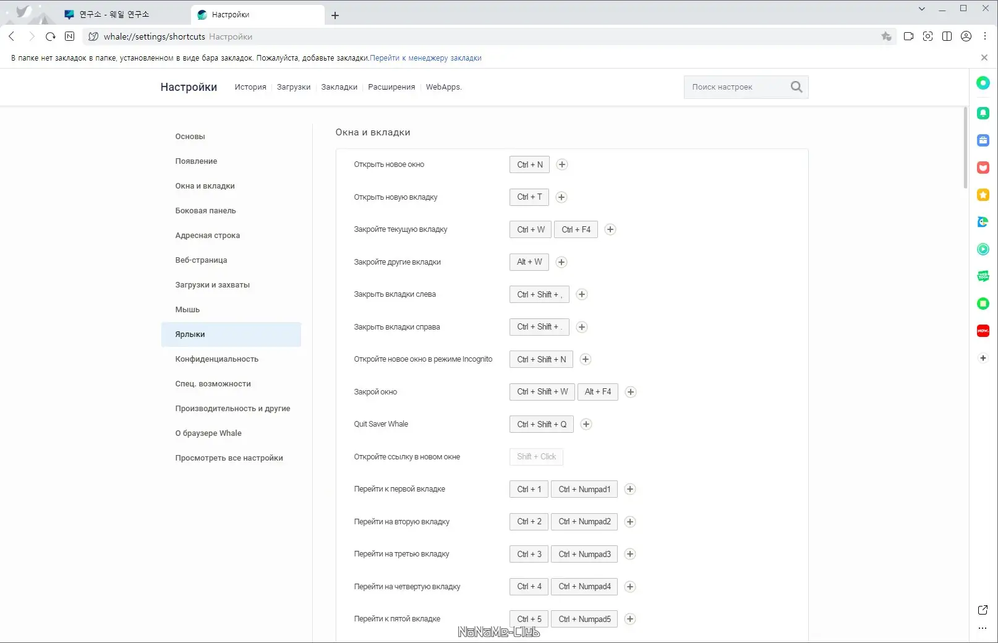Image resolution: width=998 pixels, height=643 pixels.
Task: Click the Ctrl + N shortcut button
Action: [529, 164]
